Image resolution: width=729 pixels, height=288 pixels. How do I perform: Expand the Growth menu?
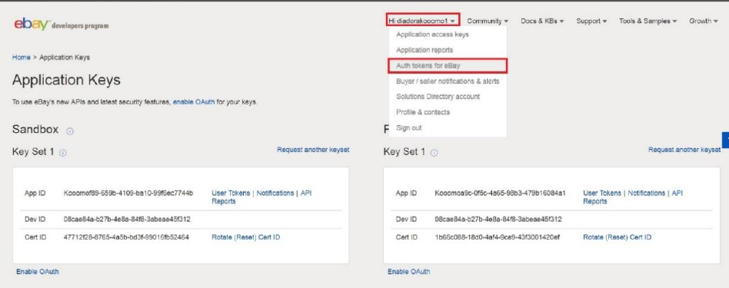pyautogui.click(x=704, y=21)
